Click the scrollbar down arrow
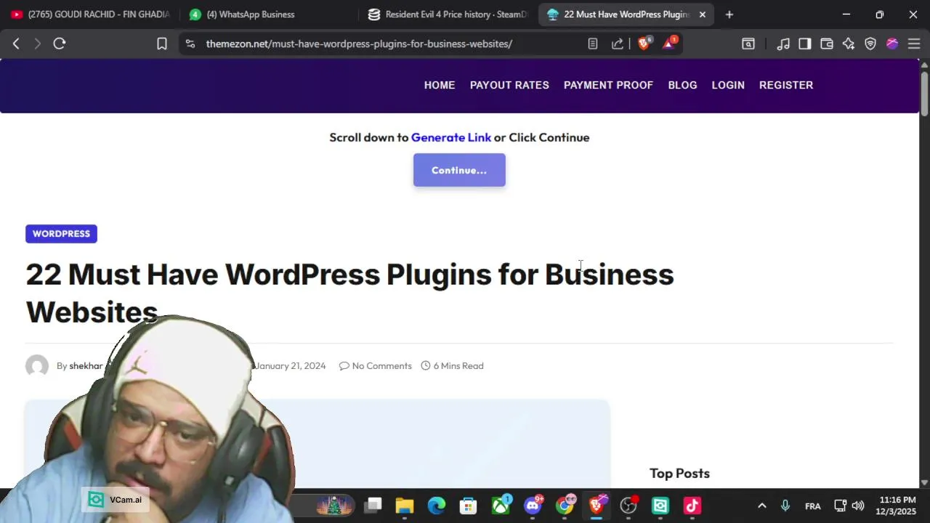The height and width of the screenshot is (523, 930). coord(924,482)
